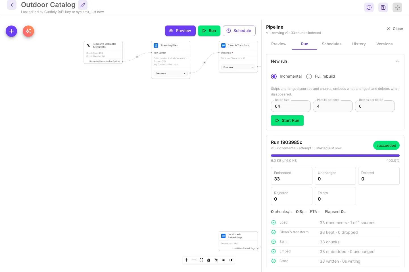Viewport: 409px width, 272px height.
Task: Click the succeeded status badge
Action: pyautogui.click(x=386, y=145)
